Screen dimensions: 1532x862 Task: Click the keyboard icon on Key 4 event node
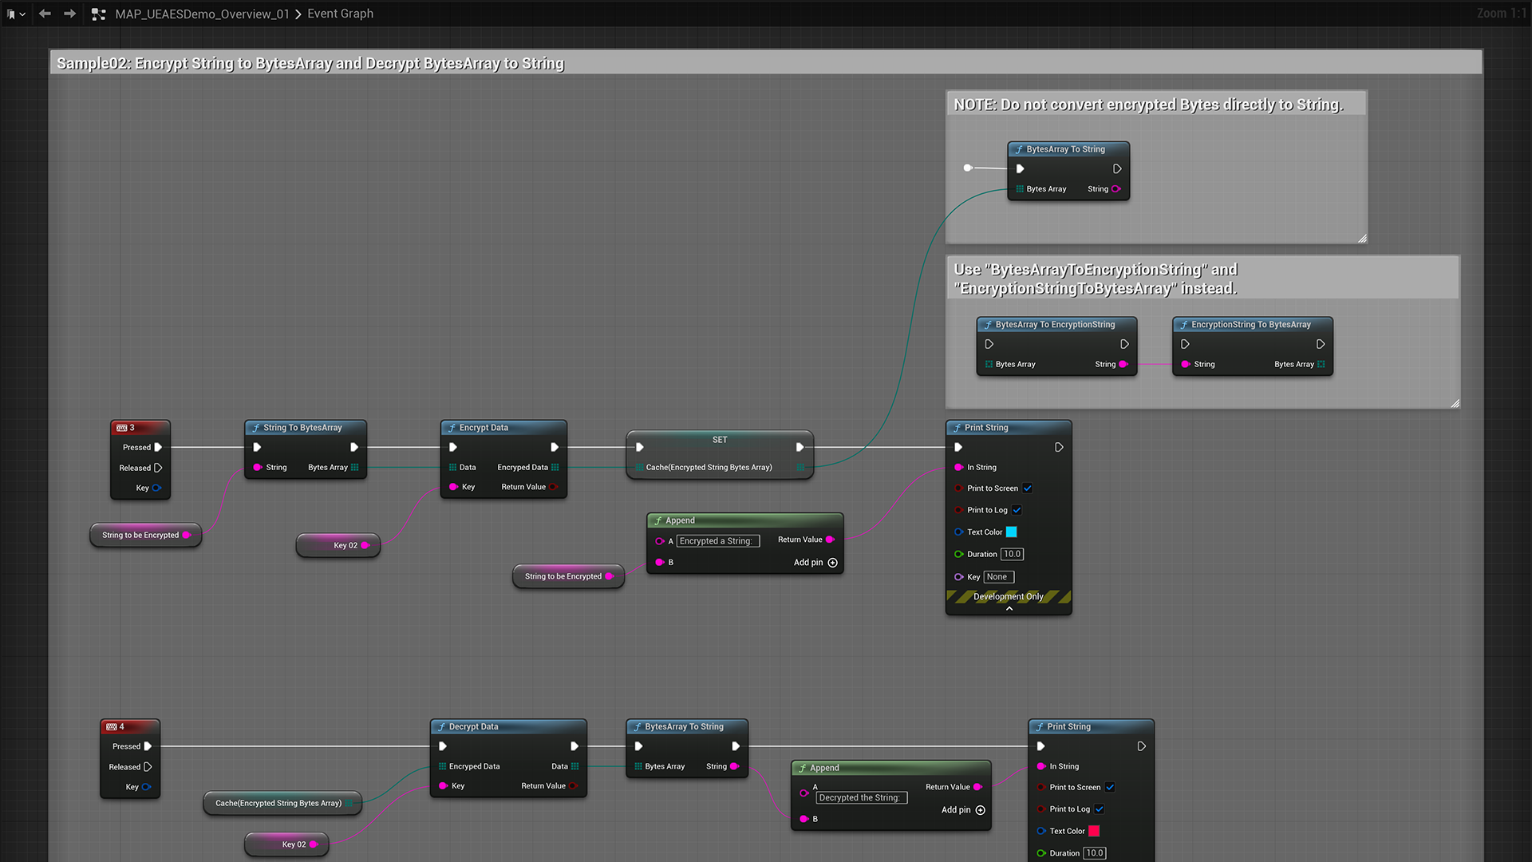click(x=111, y=726)
